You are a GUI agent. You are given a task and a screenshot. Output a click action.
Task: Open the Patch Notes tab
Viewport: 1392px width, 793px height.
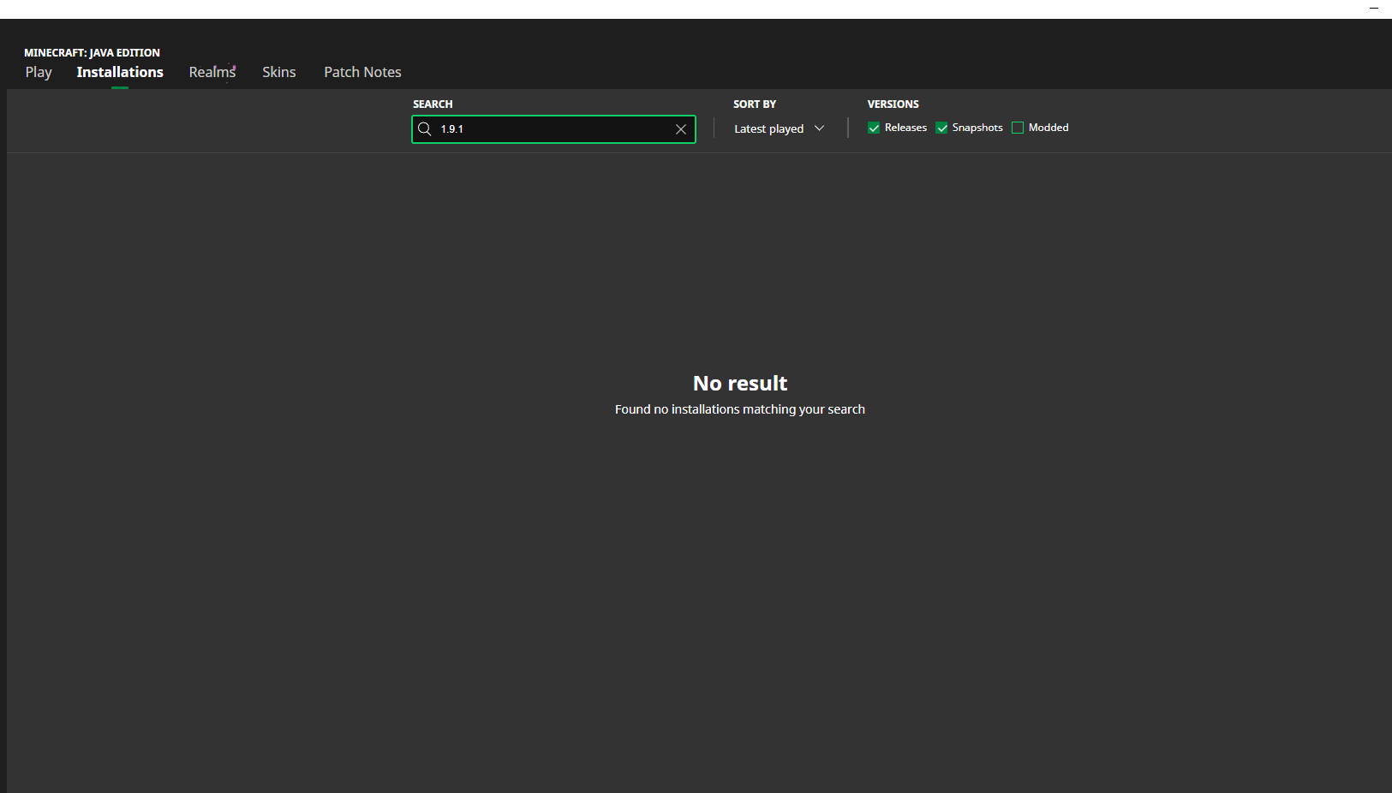point(362,72)
